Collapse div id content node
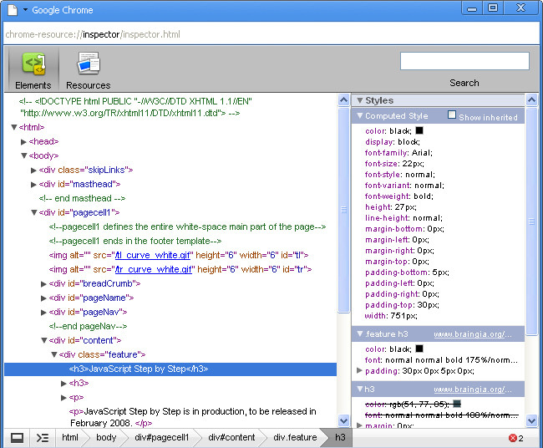Screen dimensions: 543x448 click(44, 340)
